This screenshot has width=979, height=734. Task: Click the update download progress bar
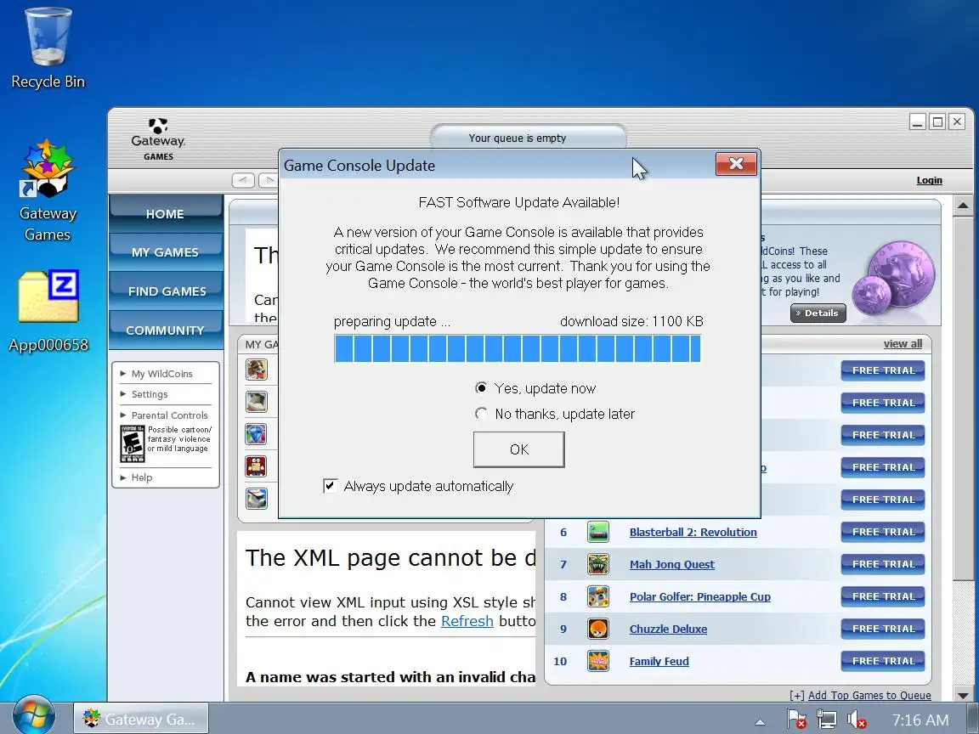[517, 348]
